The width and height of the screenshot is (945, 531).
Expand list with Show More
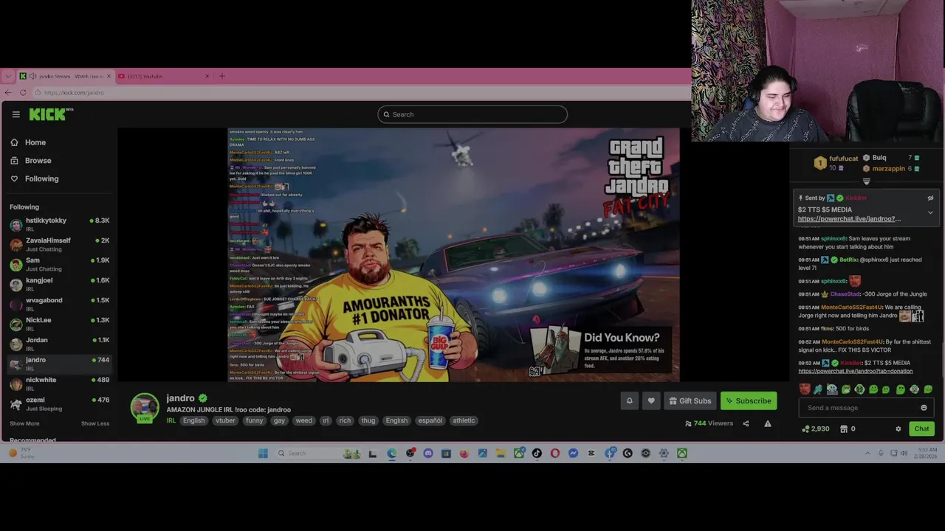24,423
